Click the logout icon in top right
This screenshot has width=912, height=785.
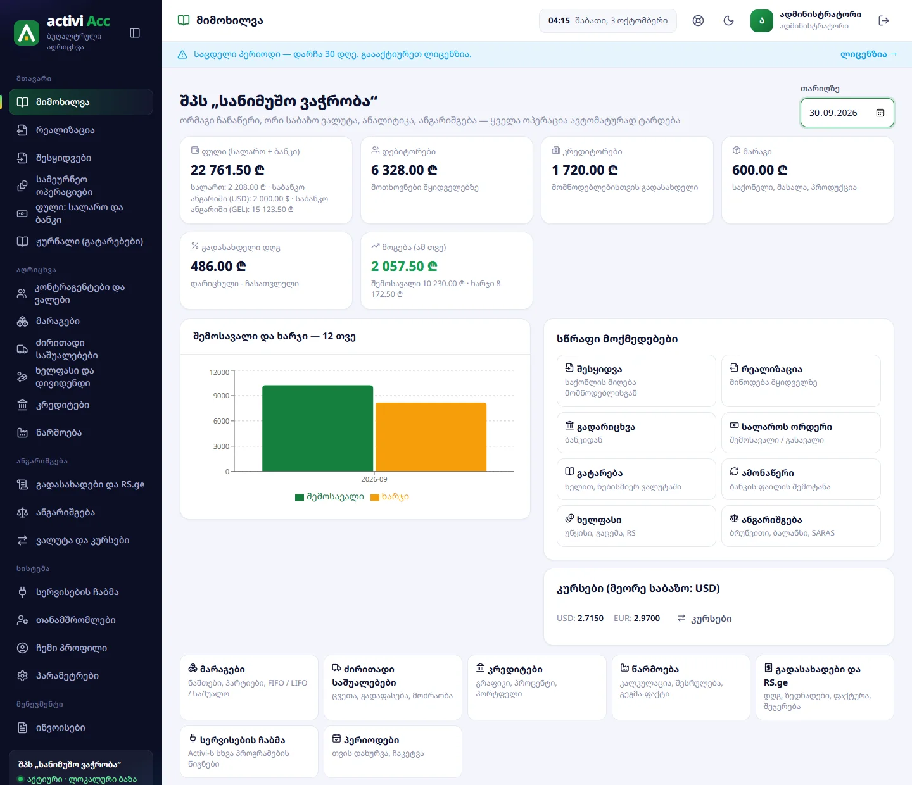[x=884, y=20]
